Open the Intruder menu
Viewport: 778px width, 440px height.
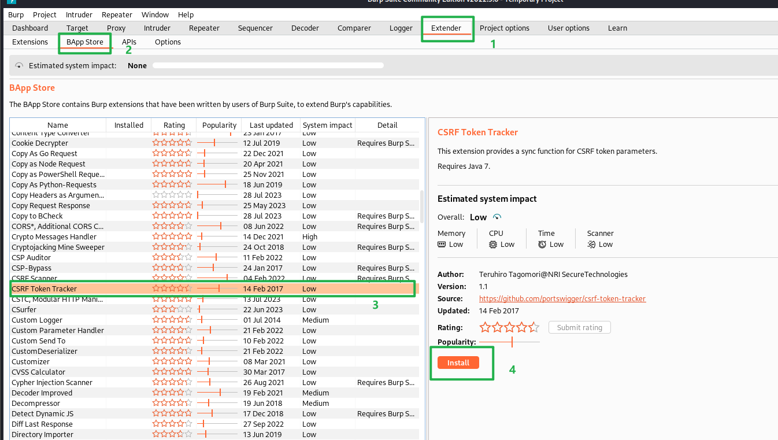pos(79,14)
